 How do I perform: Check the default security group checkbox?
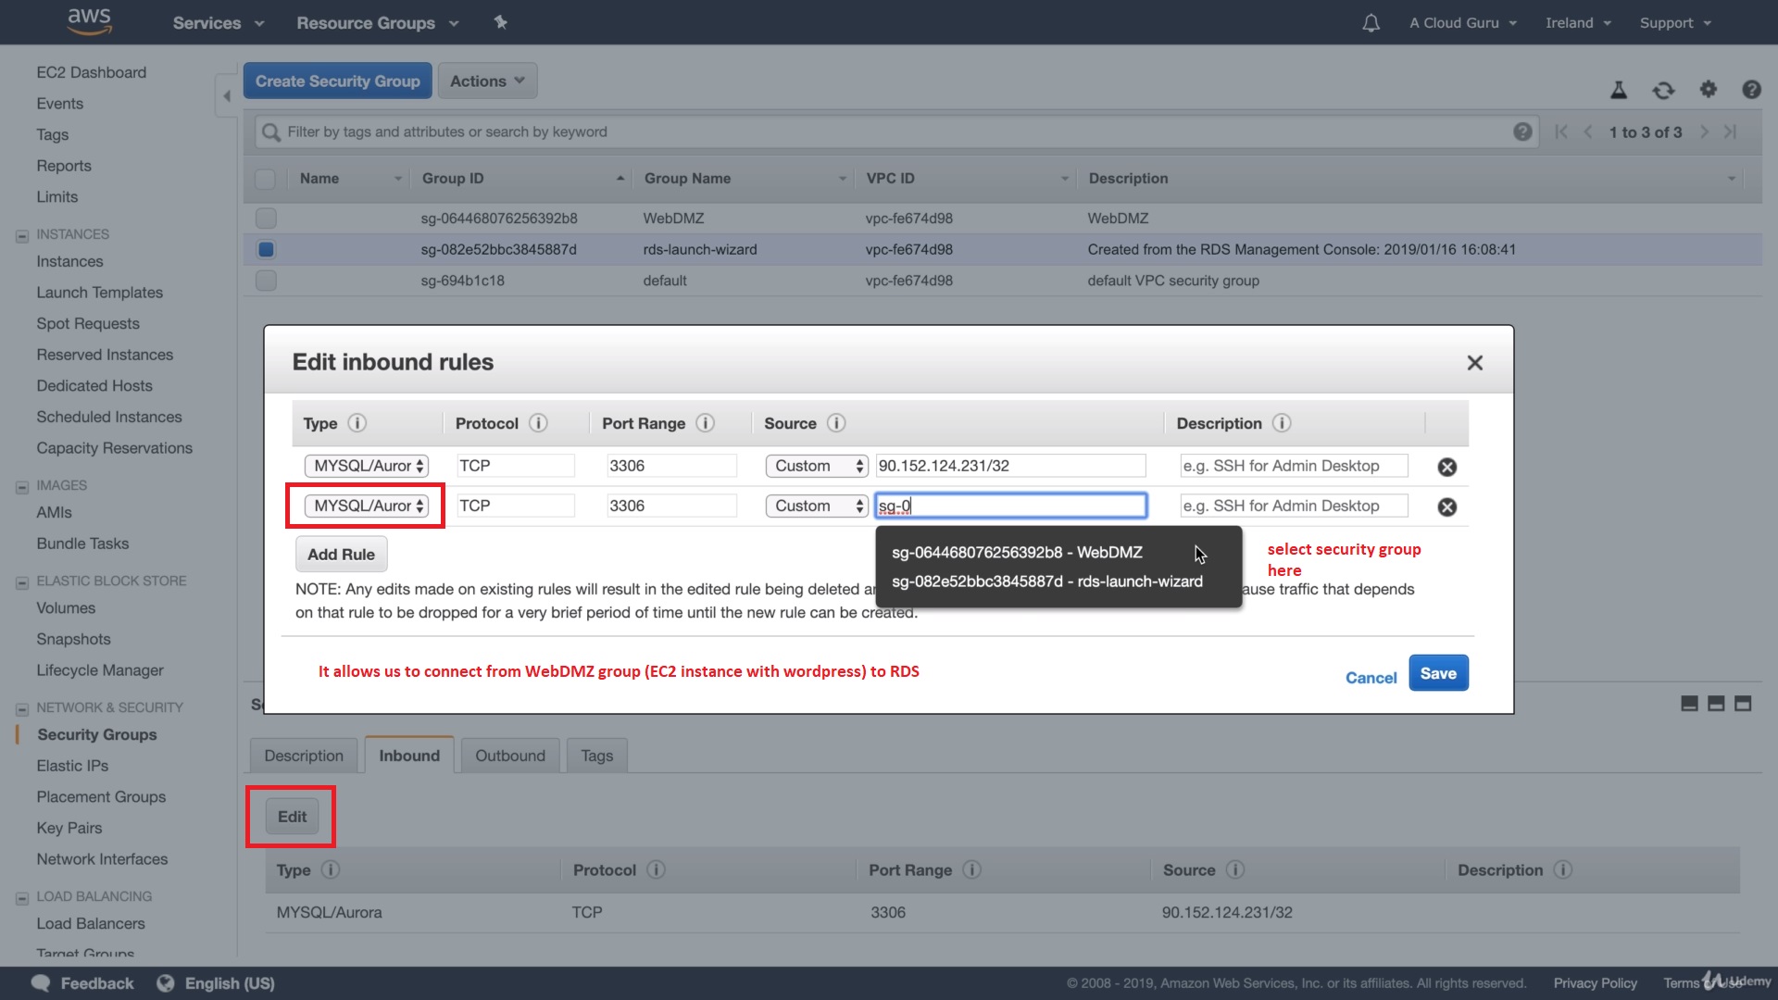tap(266, 281)
